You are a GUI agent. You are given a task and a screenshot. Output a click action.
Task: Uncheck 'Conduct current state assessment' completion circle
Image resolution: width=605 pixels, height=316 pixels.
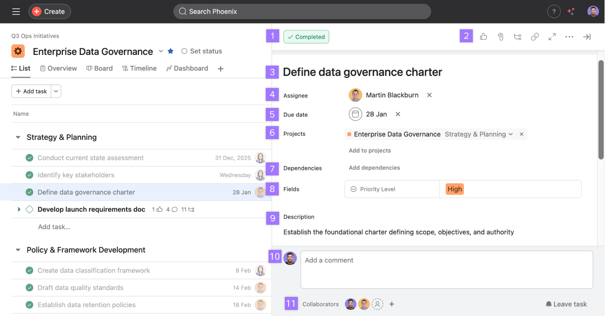29,158
